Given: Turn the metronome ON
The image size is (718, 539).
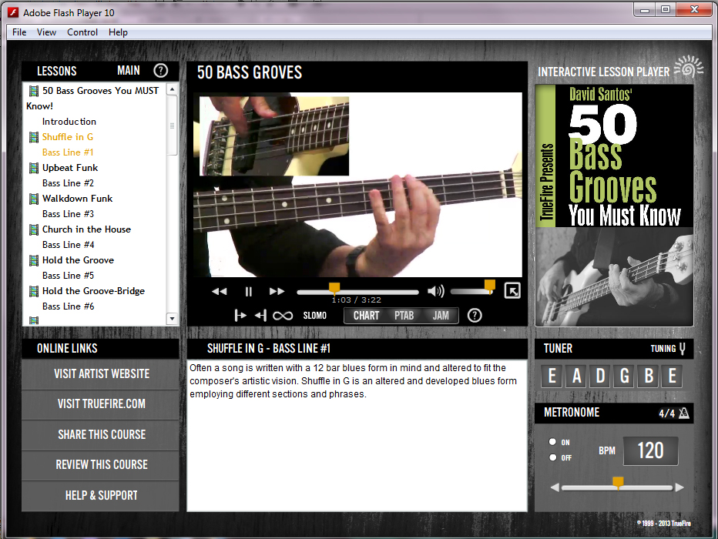Looking at the screenshot, I should coord(552,442).
